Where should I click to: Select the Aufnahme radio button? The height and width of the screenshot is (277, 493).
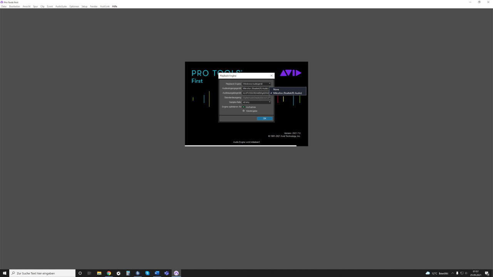point(244,107)
